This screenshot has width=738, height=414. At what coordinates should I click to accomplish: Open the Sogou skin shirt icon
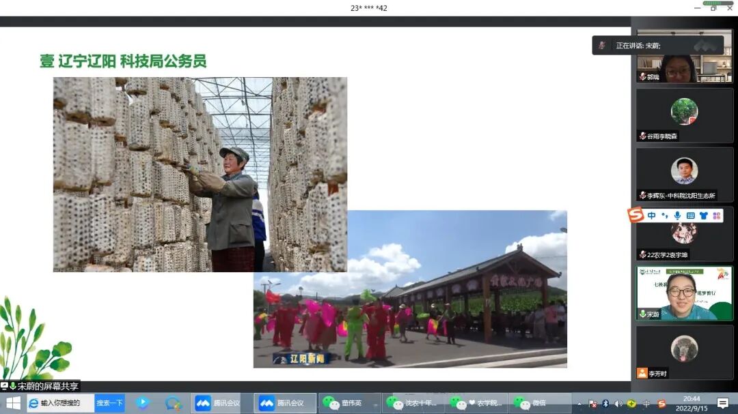tap(704, 216)
